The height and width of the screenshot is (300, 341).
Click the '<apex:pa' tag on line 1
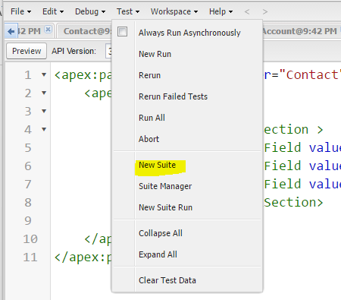[x=83, y=75]
